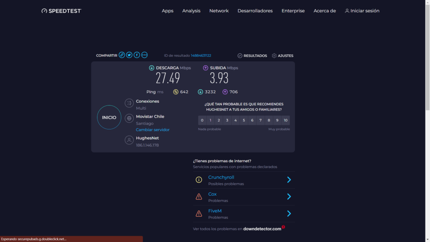Share result on Facebook
This screenshot has height=242, width=430.
[x=137, y=55]
